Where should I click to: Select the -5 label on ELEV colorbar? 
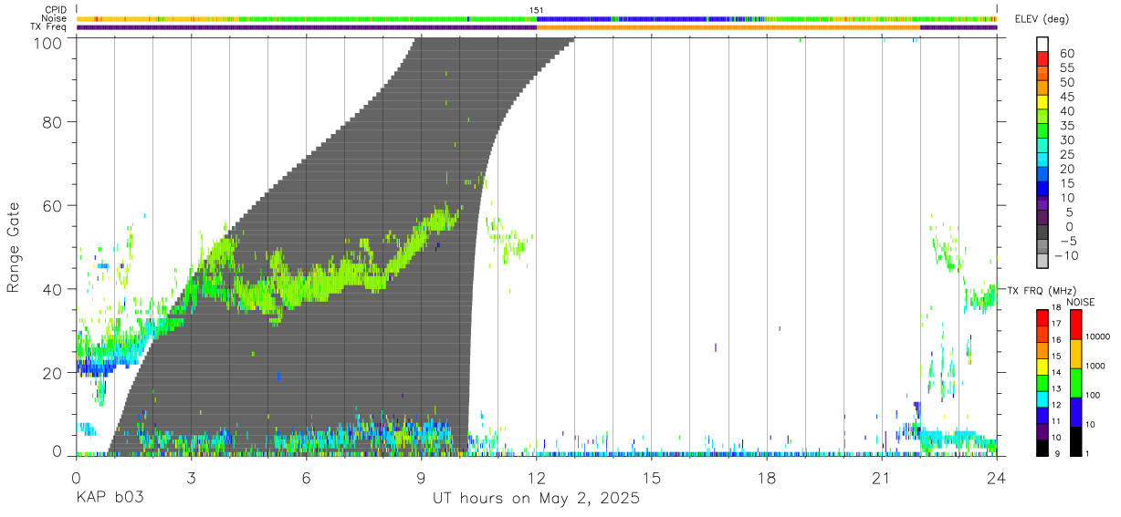[x=1067, y=241]
